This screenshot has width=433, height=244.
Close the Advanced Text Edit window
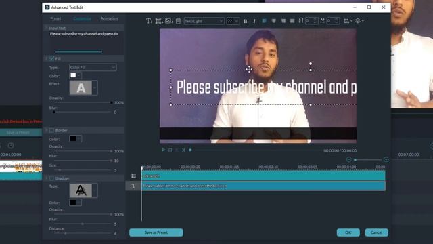(x=384, y=7)
